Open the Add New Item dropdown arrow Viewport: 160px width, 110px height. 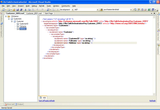[x=11, y=10]
